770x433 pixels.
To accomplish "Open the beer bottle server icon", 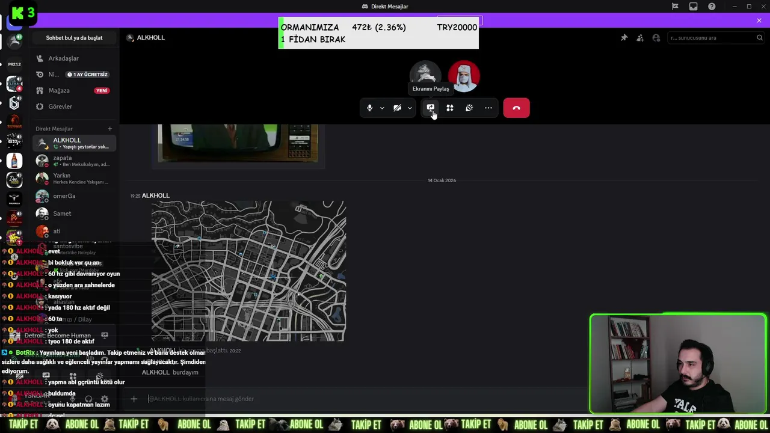I will (14, 161).
